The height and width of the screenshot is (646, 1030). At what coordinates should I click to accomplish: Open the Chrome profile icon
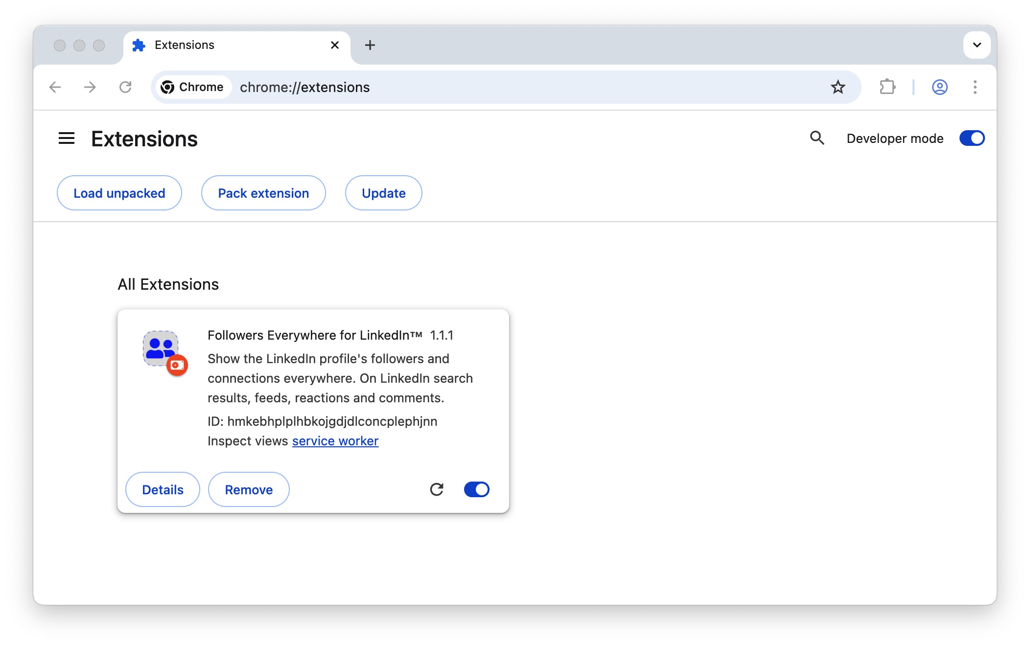point(939,87)
